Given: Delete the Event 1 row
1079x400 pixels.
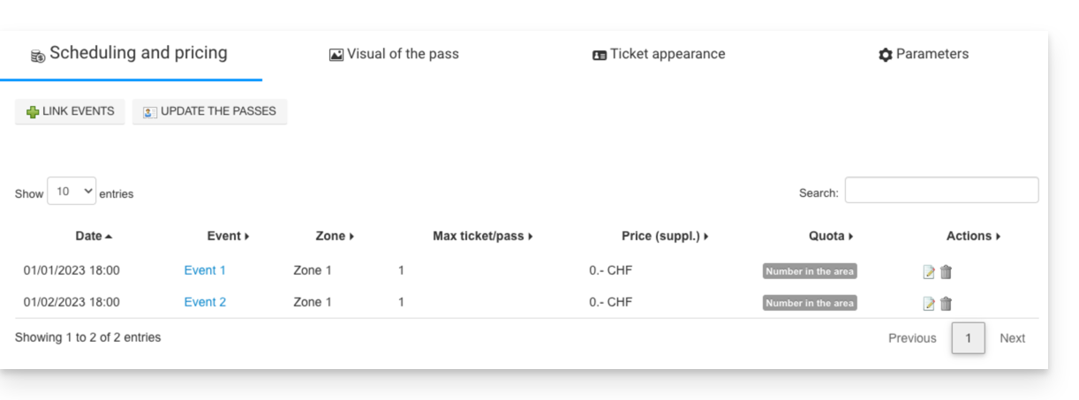Looking at the screenshot, I should 946,272.
